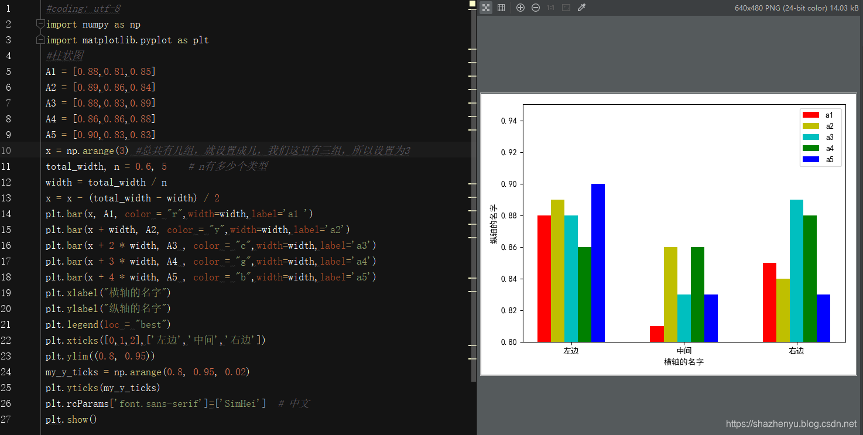Image resolution: width=863 pixels, height=435 pixels.
Task: Click the '纵轴的名字' y-axis title in chart
Action: tap(494, 224)
